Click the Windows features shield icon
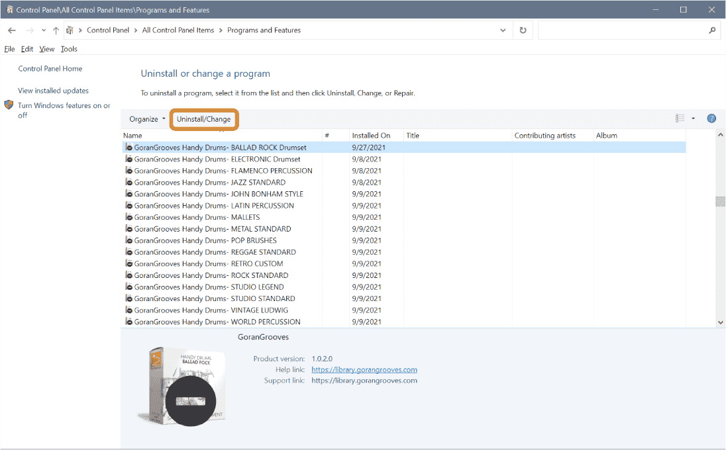 click(x=9, y=105)
